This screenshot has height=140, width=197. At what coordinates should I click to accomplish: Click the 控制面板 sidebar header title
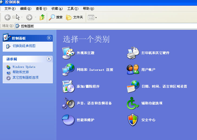click(x=19, y=38)
